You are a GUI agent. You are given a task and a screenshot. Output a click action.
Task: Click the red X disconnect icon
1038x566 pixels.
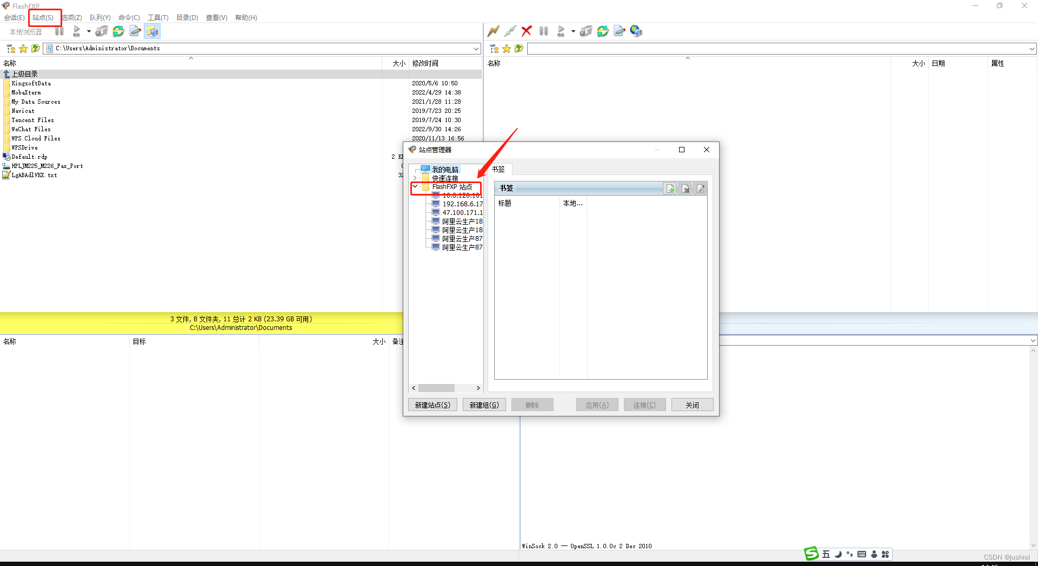(527, 31)
